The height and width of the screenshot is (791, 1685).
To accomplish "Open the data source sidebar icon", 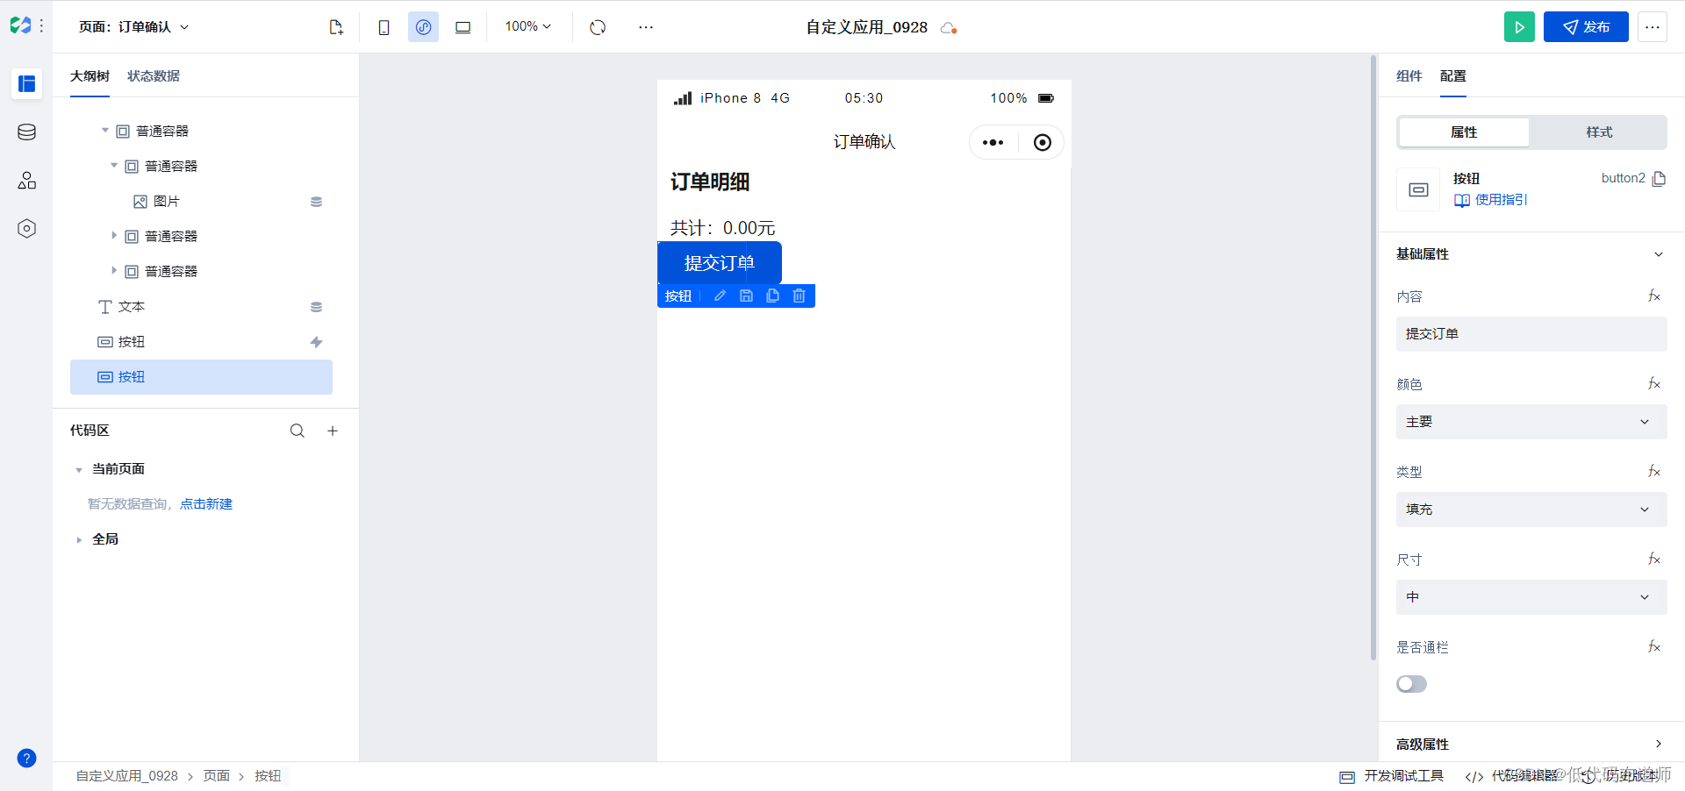I will coord(26,132).
